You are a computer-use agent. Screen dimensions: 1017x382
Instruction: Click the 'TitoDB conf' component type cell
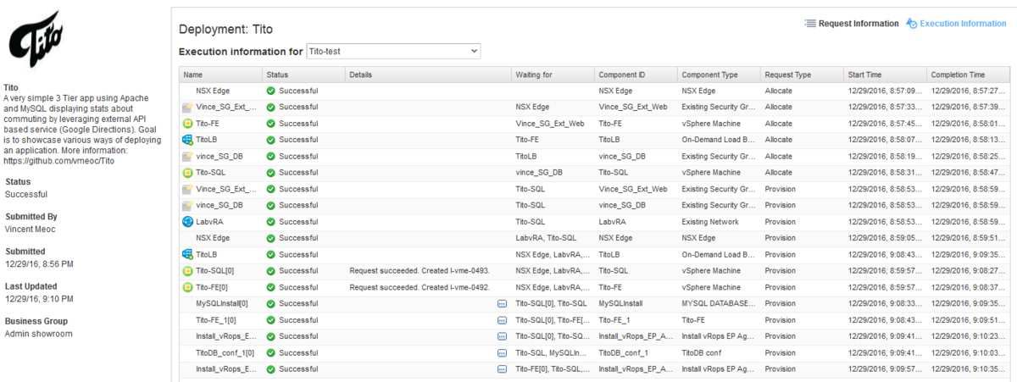[703, 353]
